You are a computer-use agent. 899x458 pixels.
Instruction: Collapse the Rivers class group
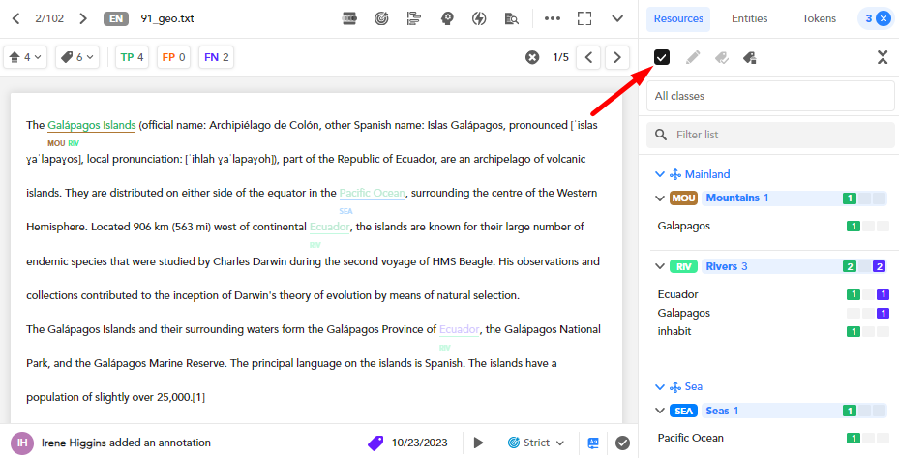tap(660, 266)
